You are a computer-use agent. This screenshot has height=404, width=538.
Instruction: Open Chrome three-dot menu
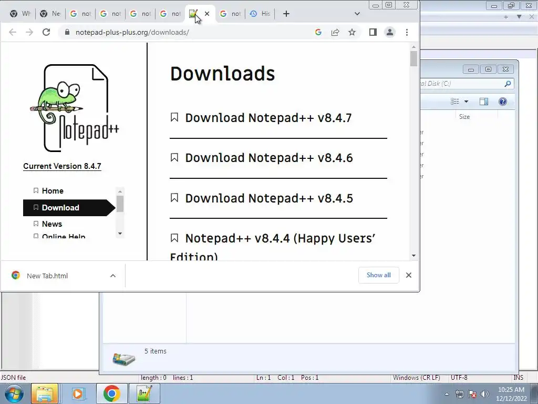407,32
